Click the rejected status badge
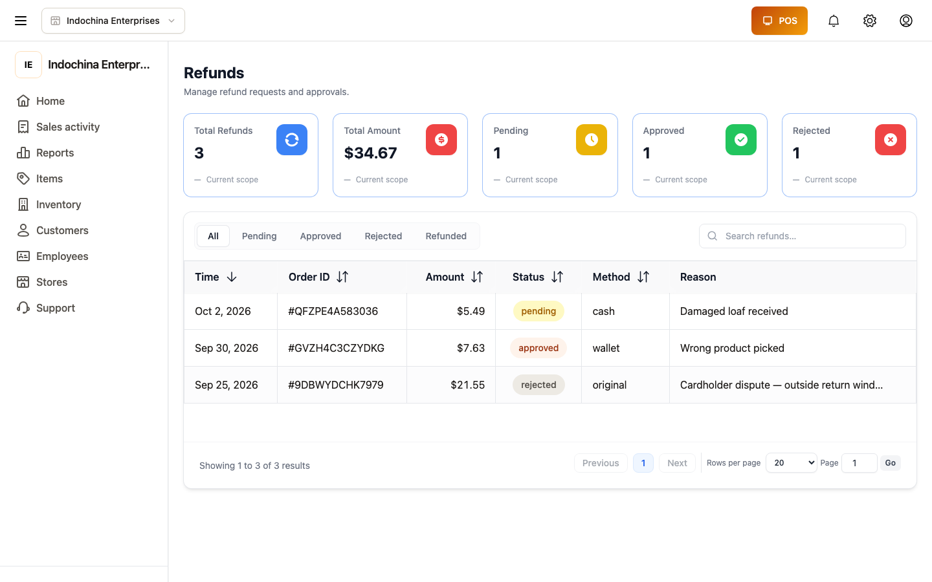This screenshot has width=932, height=582. tap(538, 385)
